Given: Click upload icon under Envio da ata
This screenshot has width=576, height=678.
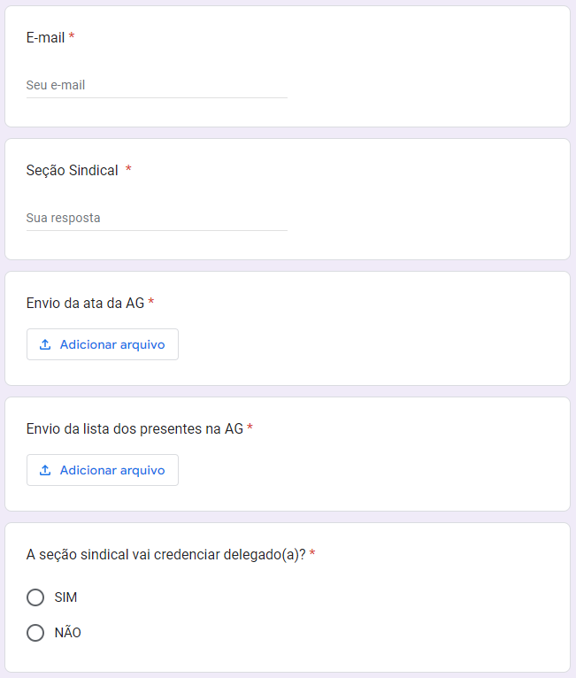Looking at the screenshot, I should (x=45, y=344).
